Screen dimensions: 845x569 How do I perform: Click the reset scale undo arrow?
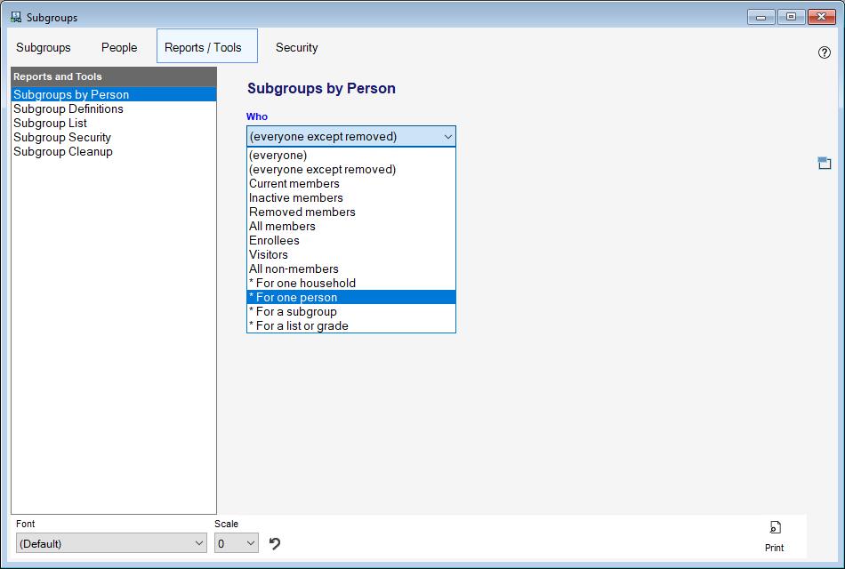(275, 543)
